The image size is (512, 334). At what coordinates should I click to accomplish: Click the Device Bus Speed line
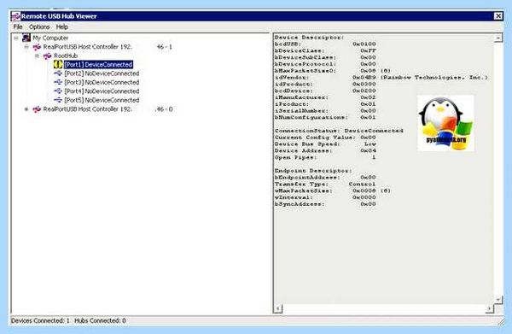tap(325, 144)
